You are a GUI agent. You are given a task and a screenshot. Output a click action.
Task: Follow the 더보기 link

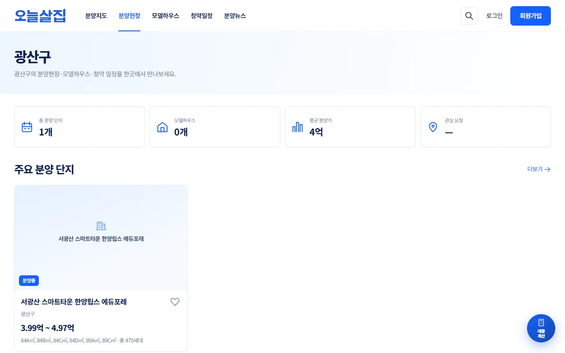[x=539, y=169]
